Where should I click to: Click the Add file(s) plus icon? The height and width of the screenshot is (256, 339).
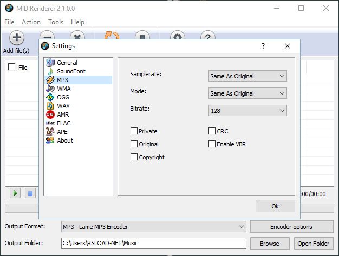[17, 38]
